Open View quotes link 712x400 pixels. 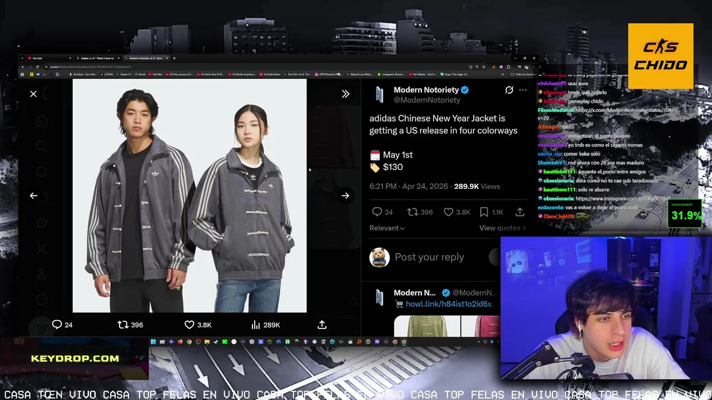(502, 228)
